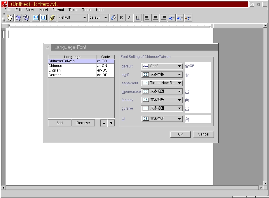
Task: Align text to the left
Action: click(147, 18)
